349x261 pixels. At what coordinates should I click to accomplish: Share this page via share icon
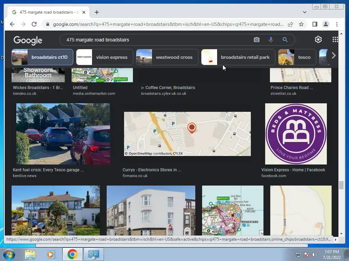[x=290, y=24]
